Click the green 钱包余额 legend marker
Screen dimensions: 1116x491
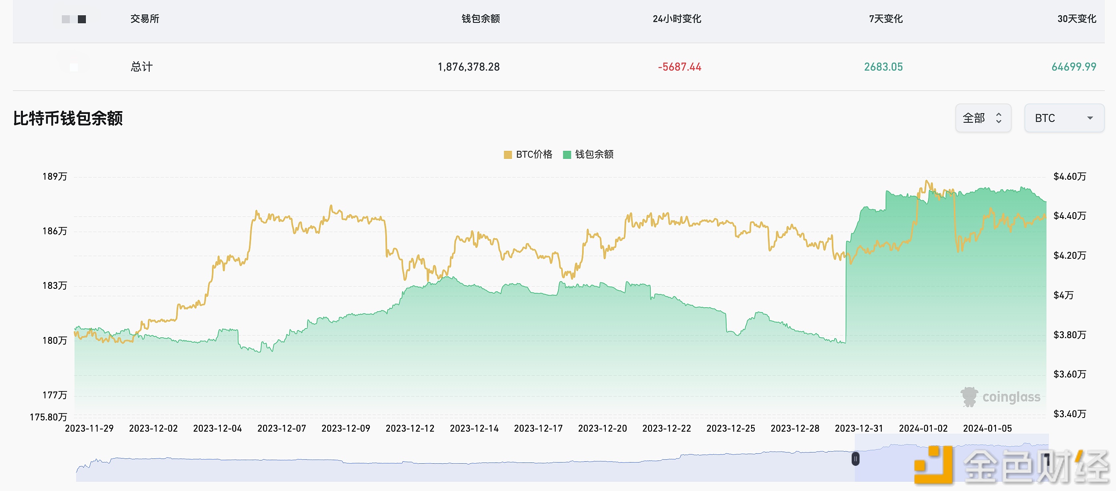(567, 154)
